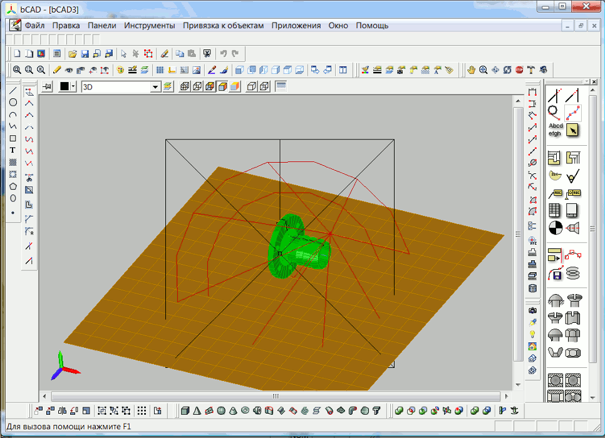Select the arrow pointer tool

point(123,54)
